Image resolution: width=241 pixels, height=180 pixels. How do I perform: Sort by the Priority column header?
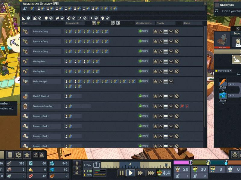coord(165,23)
